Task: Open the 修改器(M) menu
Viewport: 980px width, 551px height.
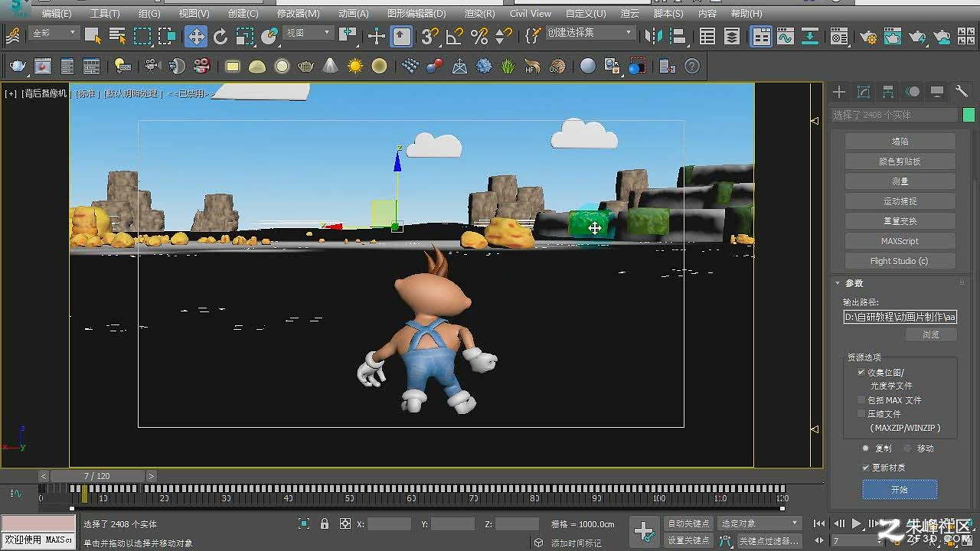Action: [299, 13]
